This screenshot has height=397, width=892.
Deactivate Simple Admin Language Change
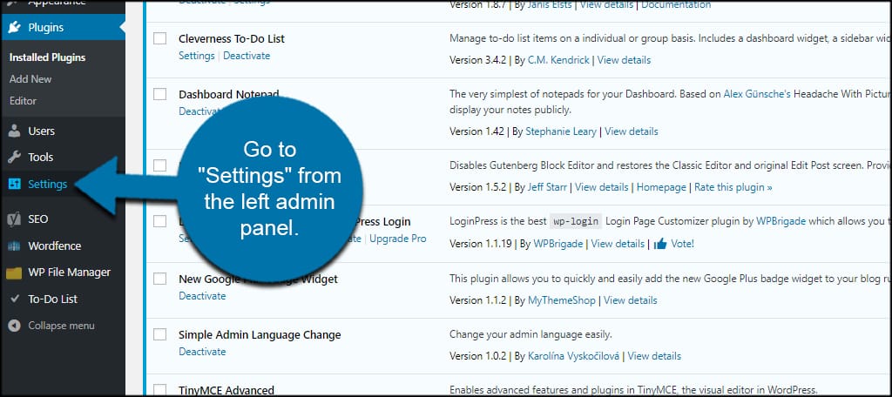coord(202,352)
